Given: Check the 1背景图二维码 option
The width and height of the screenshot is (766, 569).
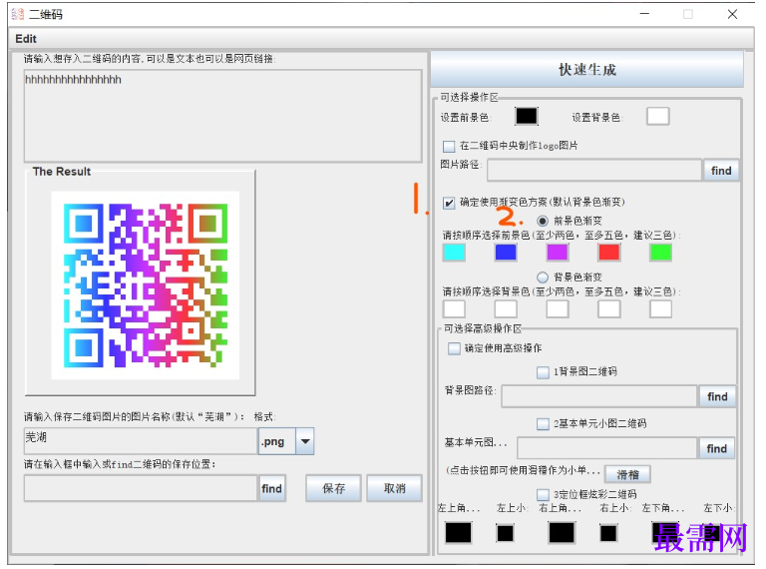Looking at the screenshot, I should pyautogui.click(x=543, y=372).
